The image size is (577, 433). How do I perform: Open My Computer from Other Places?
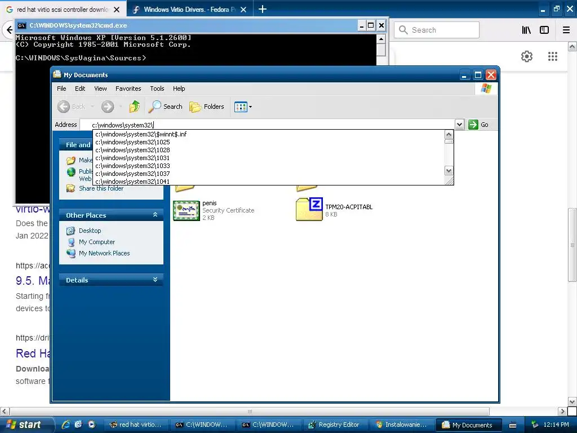coord(97,242)
